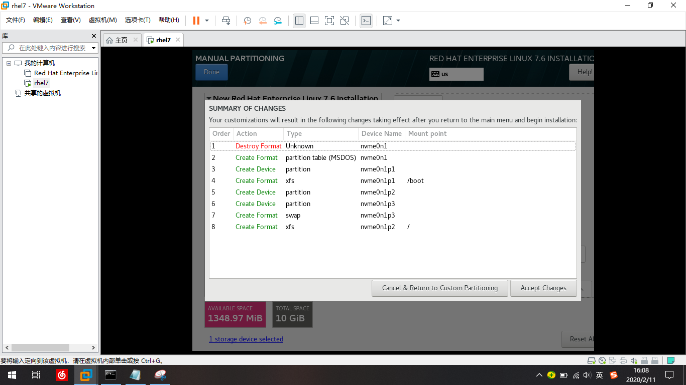686x385 pixels.
Task: Click the library search input field
Action: pyautogui.click(x=50, y=48)
